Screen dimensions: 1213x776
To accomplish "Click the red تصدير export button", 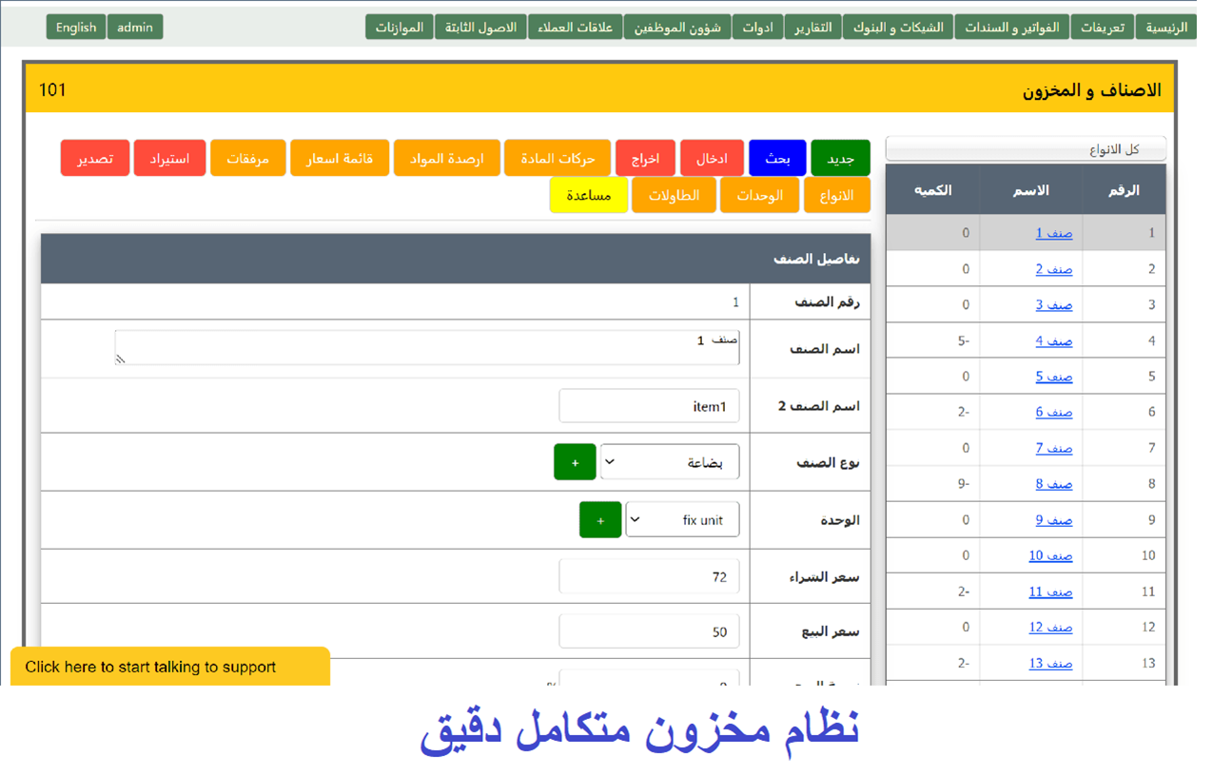I will (95, 159).
